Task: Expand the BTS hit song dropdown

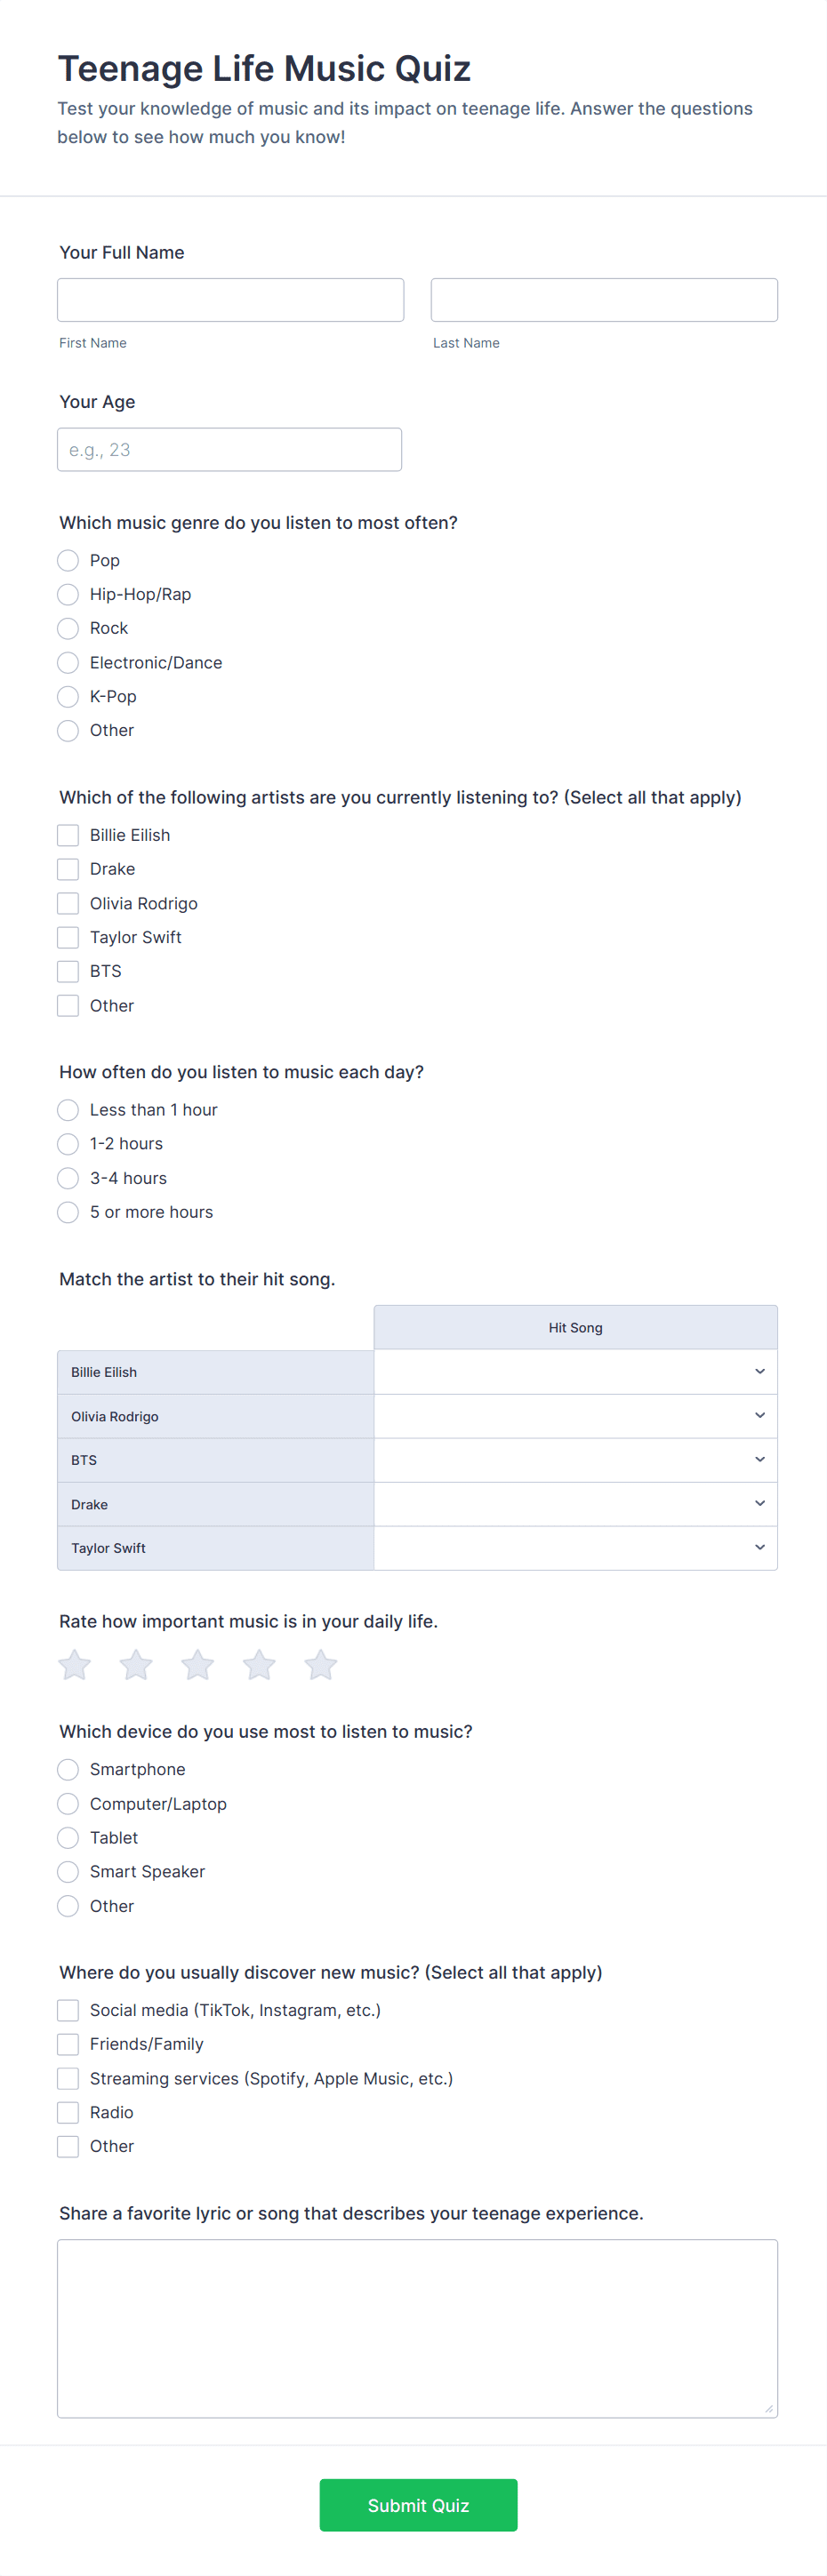Action: pyautogui.click(x=575, y=1460)
